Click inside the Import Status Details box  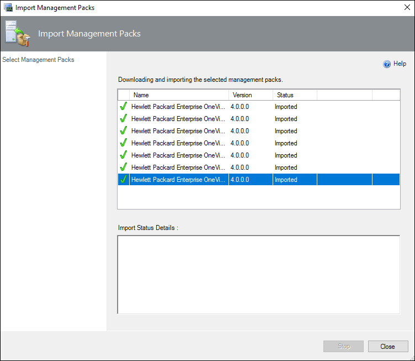(x=259, y=275)
